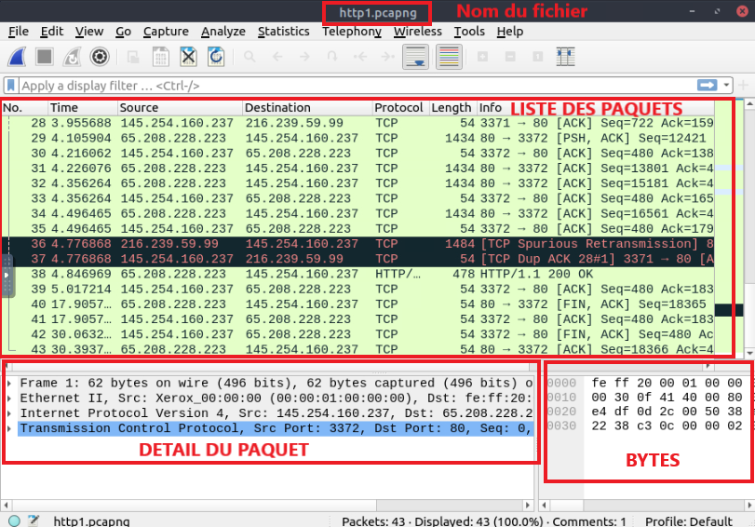Image resolution: width=755 pixels, height=527 pixels.
Task: Open capture options gear icon
Action: click(100, 57)
